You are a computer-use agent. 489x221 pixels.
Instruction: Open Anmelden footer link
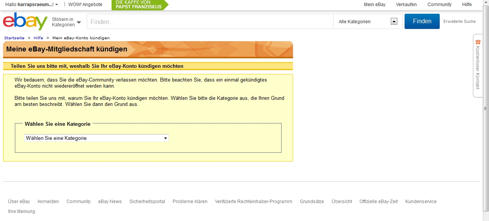pyautogui.click(x=48, y=202)
